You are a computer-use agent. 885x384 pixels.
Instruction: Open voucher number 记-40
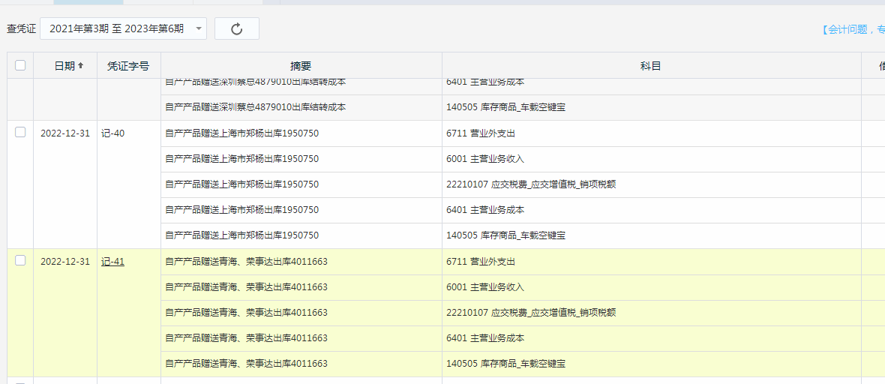pyautogui.click(x=112, y=133)
